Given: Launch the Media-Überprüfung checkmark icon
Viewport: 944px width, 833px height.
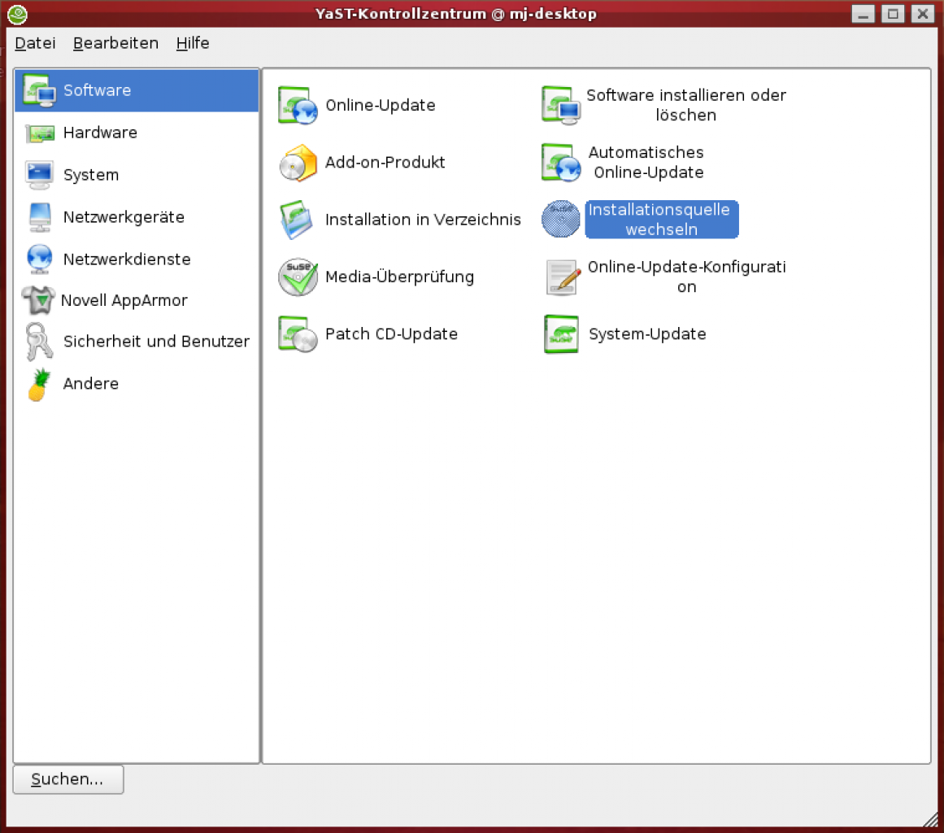Looking at the screenshot, I should click(298, 277).
